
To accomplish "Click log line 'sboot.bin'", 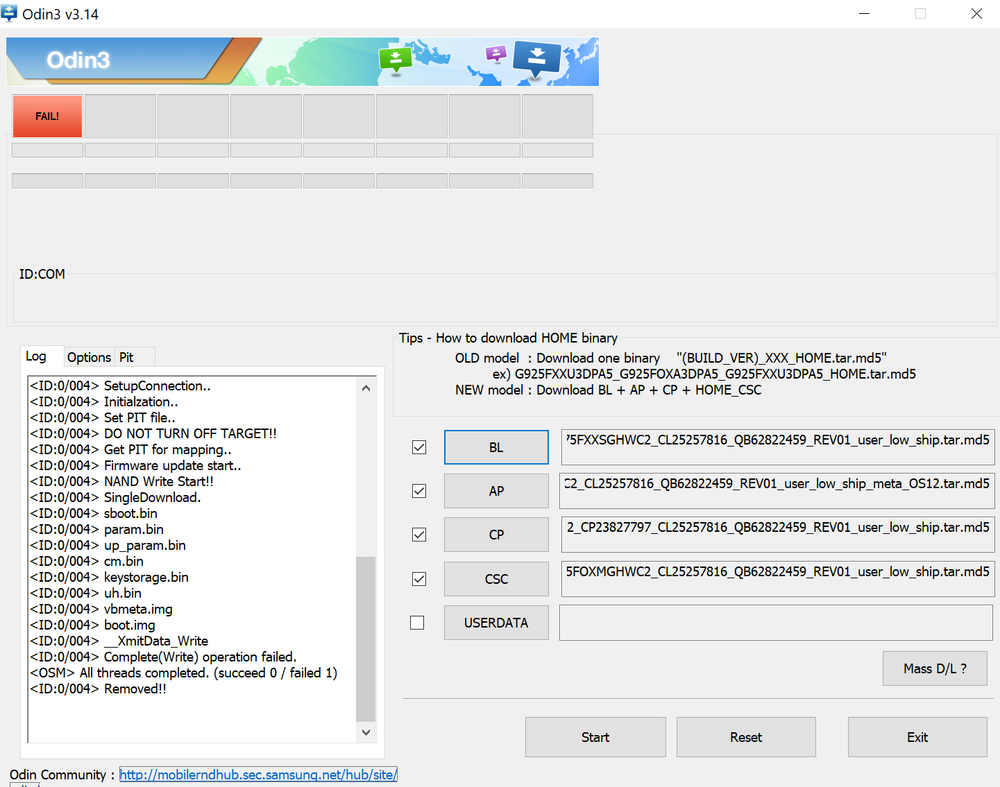I will tap(94, 513).
